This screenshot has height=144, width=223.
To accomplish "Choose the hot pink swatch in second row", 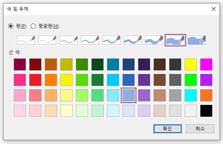I will click(x=20, y=80).
